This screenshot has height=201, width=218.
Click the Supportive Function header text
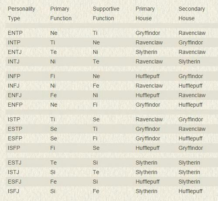[106, 13]
